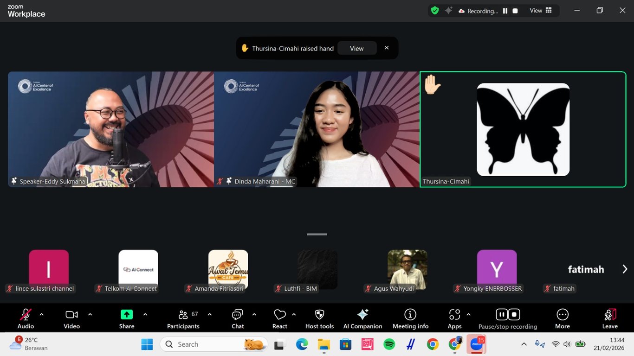The width and height of the screenshot is (634, 356).
Task: Expand the Audio options chevron
Action: point(41,314)
